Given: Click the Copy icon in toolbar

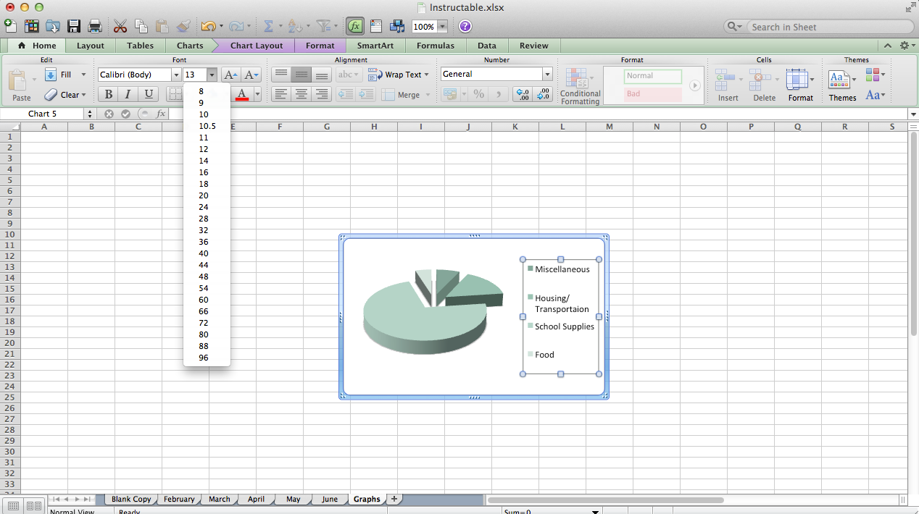Looking at the screenshot, I should tap(141, 25).
